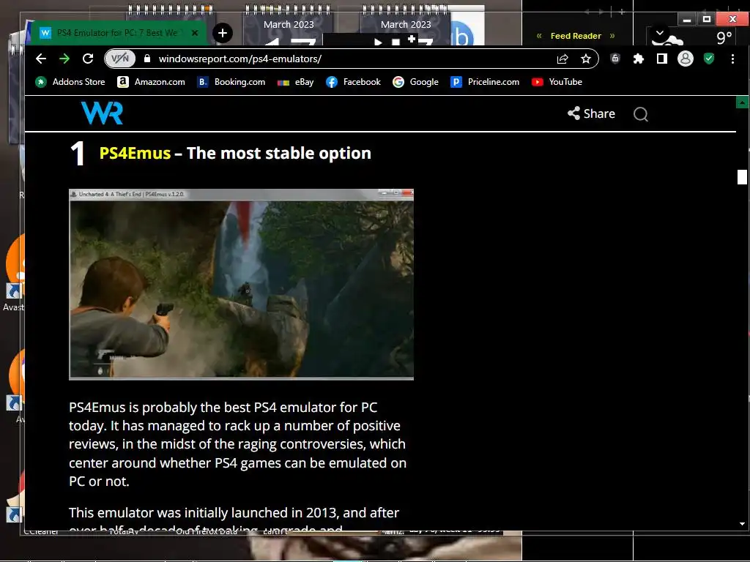Click Share in the site header
Viewport: 750px width, 562px height.
point(591,113)
